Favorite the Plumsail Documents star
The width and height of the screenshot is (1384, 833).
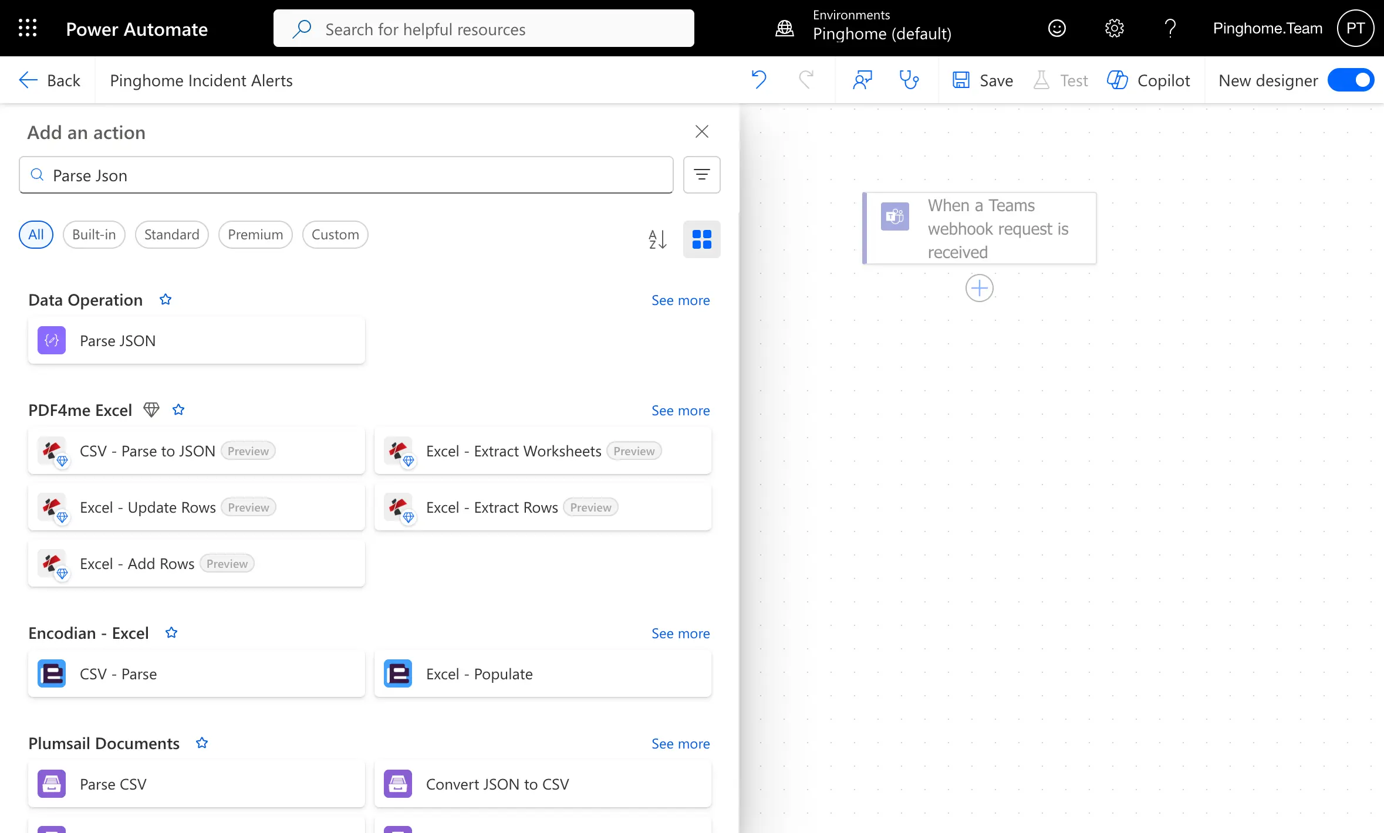(202, 743)
